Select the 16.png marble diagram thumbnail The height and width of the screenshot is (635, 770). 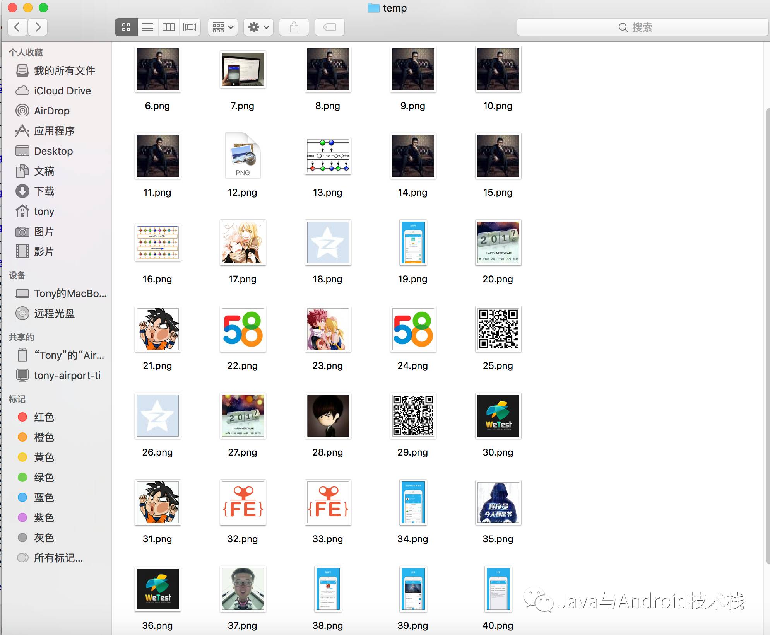coord(158,242)
